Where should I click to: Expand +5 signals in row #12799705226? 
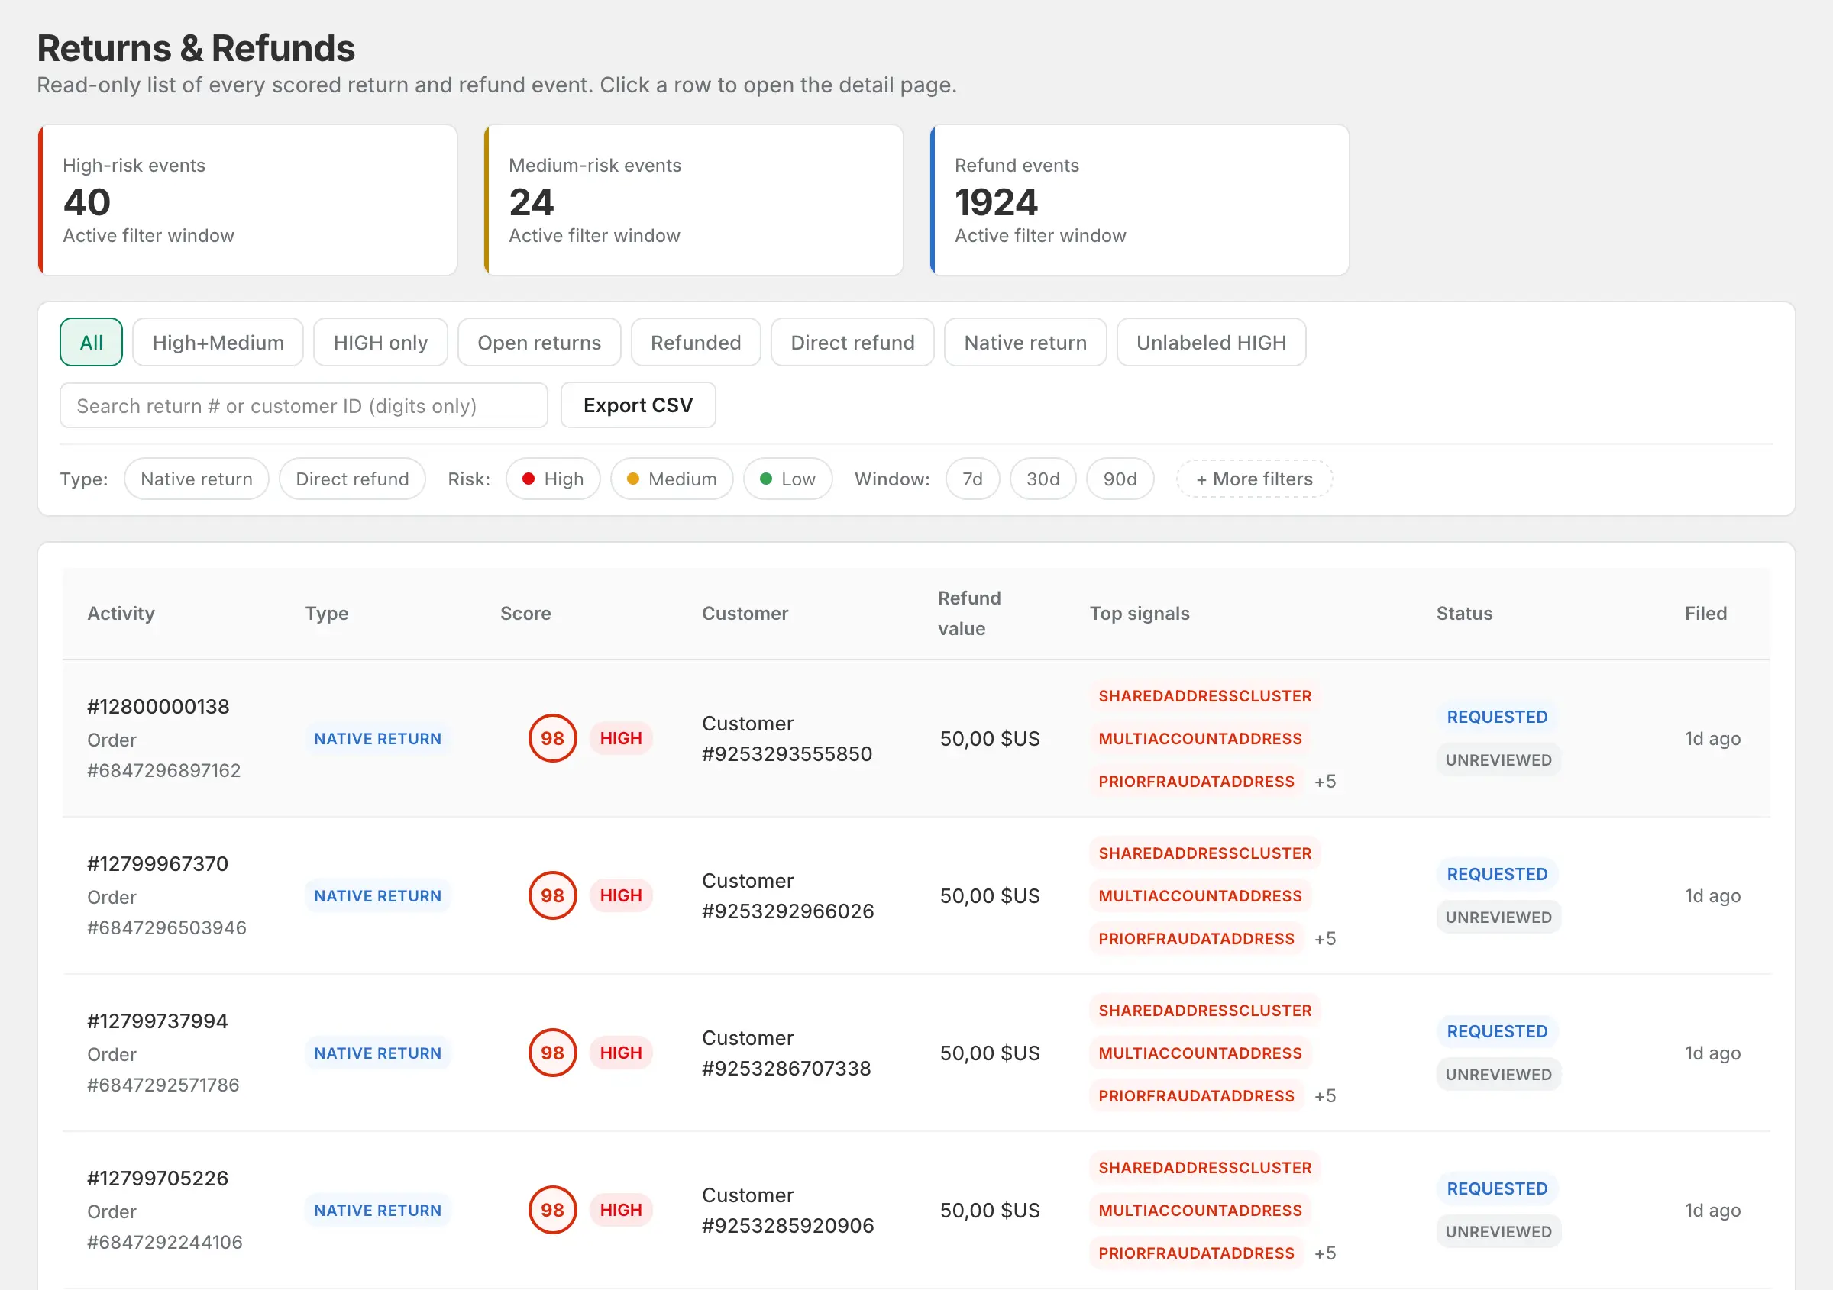coord(1325,1253)
